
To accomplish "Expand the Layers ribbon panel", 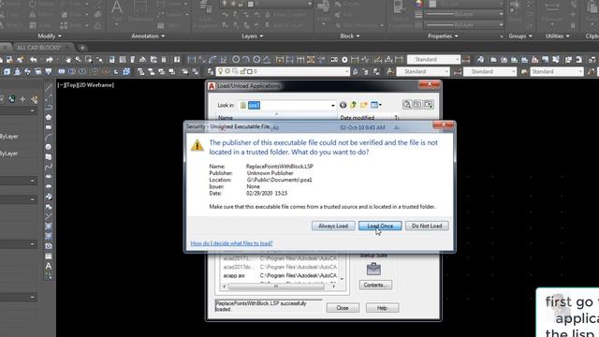I will 252,36.
